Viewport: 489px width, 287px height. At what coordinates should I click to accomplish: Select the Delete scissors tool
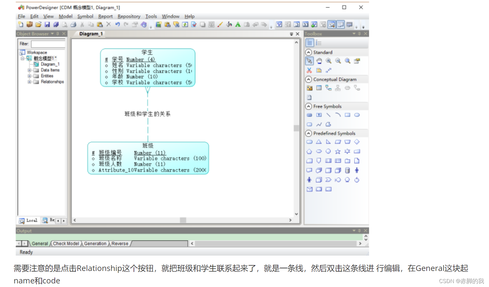309,70
